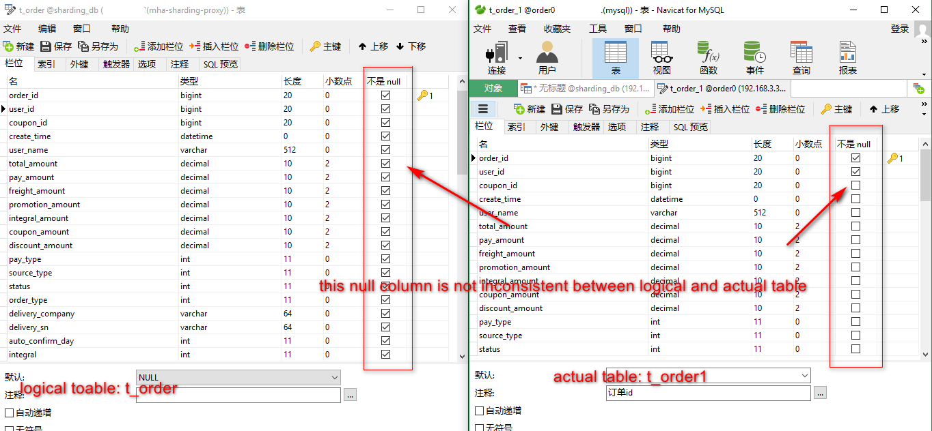This screenshot has width=932, height=431.
Task: Open the 报表 report icon in Navicat
Action: (848, 58)
